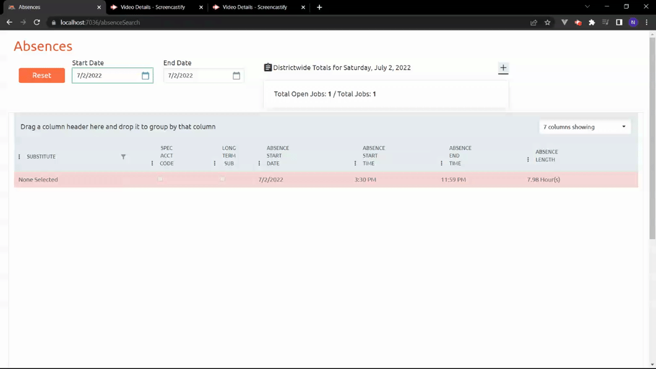Open the Absence Length column menu
The height and width of the screenshot is (369, 656).
528,159
